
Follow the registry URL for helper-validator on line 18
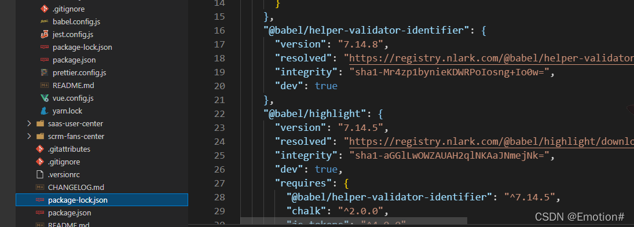[x=491, y=58]
